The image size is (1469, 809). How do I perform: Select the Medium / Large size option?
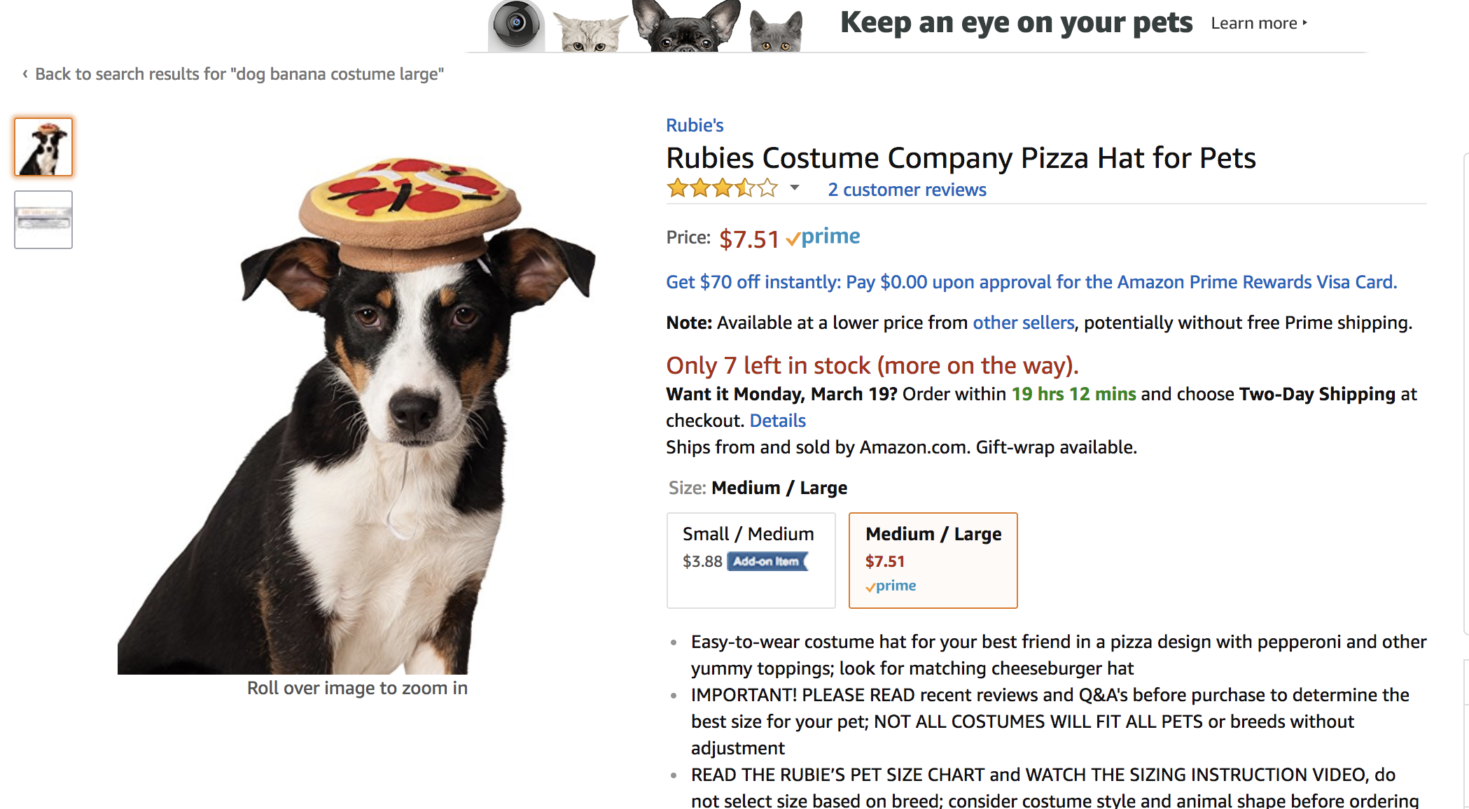coord(933,560)
